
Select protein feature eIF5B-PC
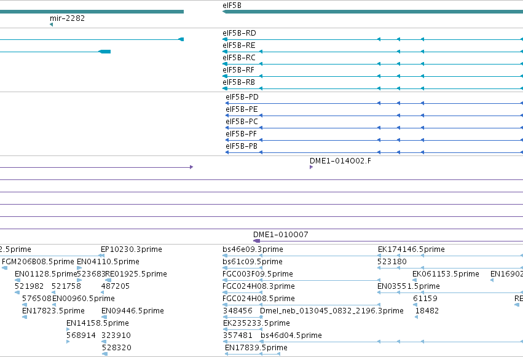(242, 122)
